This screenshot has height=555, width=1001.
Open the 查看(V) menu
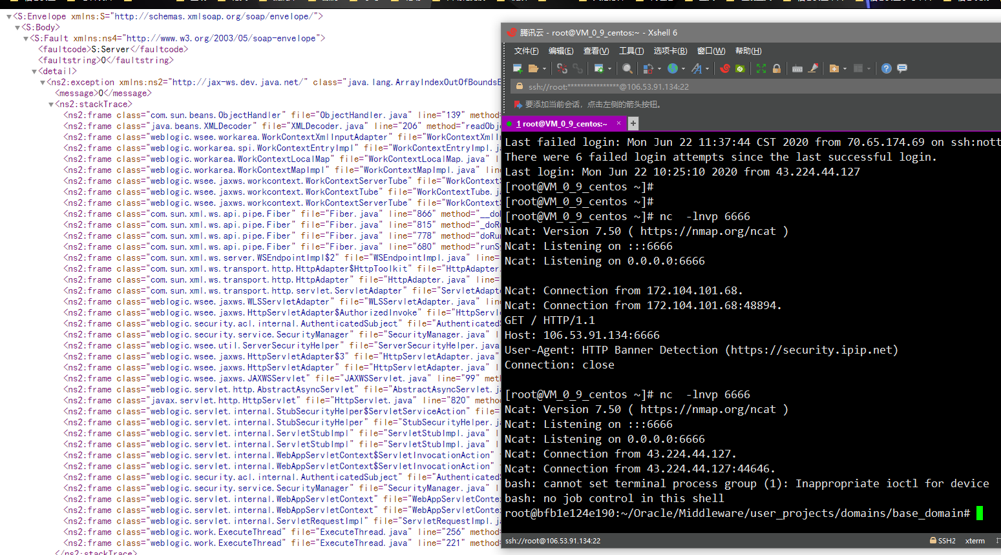[x=596, y=51]
